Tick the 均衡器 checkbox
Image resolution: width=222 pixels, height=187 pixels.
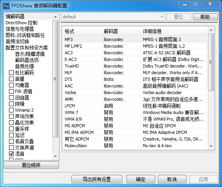tap(11, 85)
